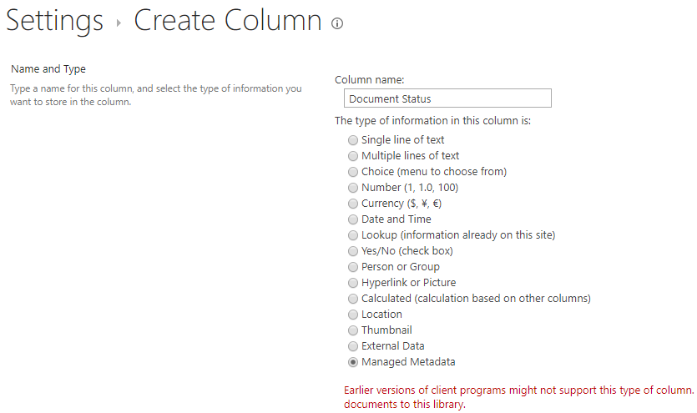
Task: Pick the Number (1, 1.0, 100) type
Action: click(353, 188)
